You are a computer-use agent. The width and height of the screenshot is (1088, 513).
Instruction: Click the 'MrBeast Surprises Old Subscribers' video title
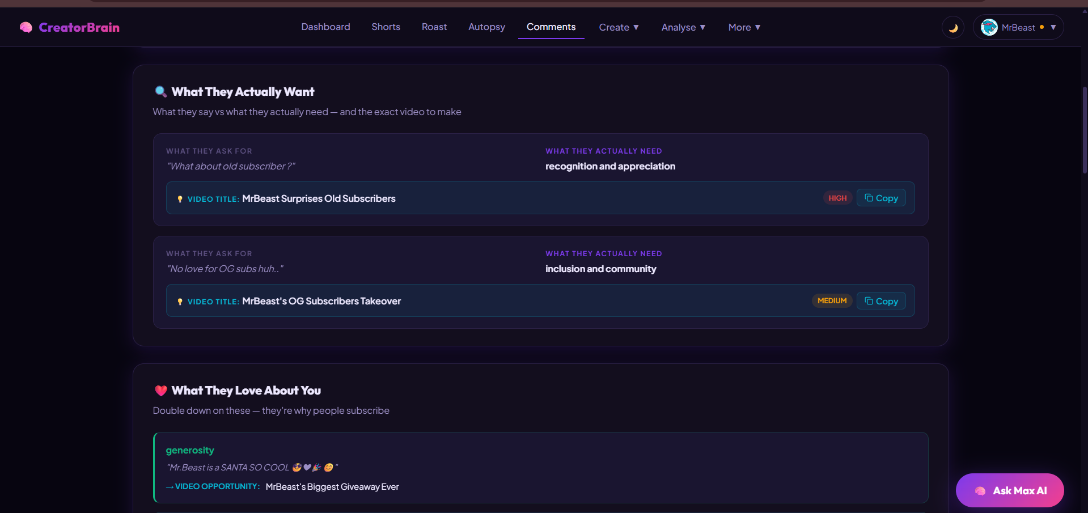319,198
